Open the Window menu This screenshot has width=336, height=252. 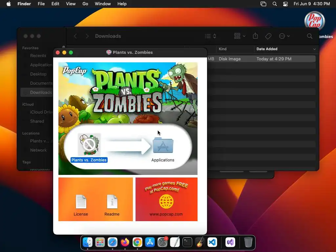click(103, 4)
